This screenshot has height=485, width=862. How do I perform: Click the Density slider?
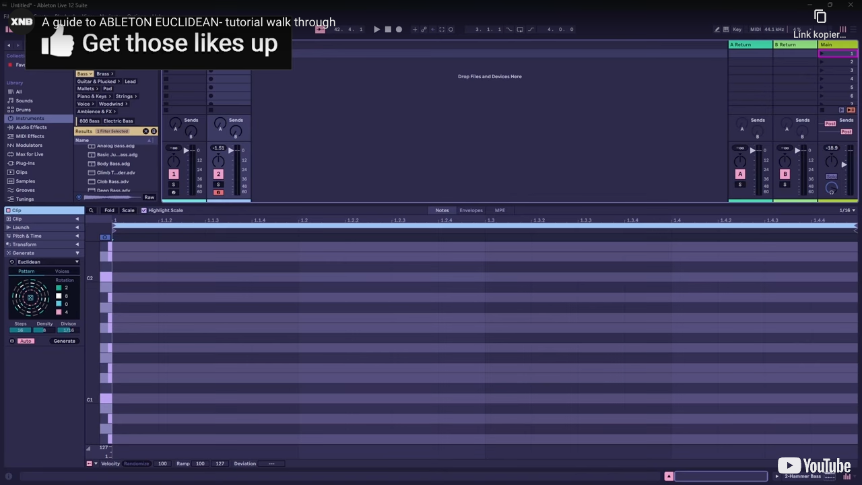pos(44,330)
